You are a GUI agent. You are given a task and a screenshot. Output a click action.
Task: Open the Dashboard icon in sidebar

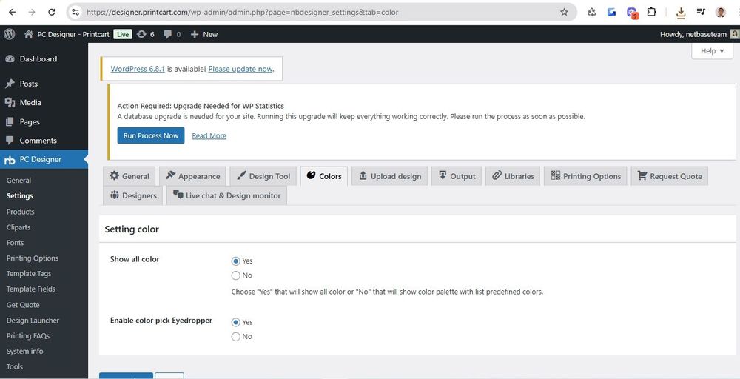click(x=10, y=59)
